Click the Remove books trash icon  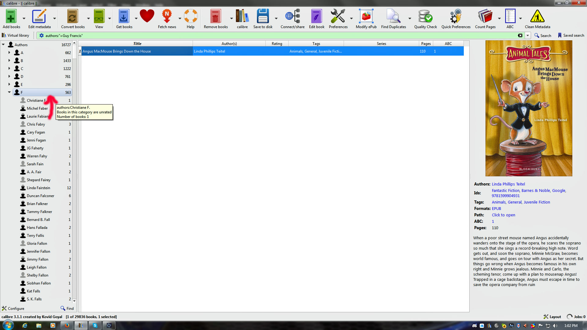point(215,17)
